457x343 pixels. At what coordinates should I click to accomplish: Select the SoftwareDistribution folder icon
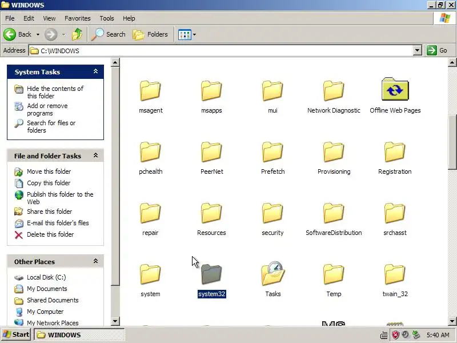coord(334,213)
